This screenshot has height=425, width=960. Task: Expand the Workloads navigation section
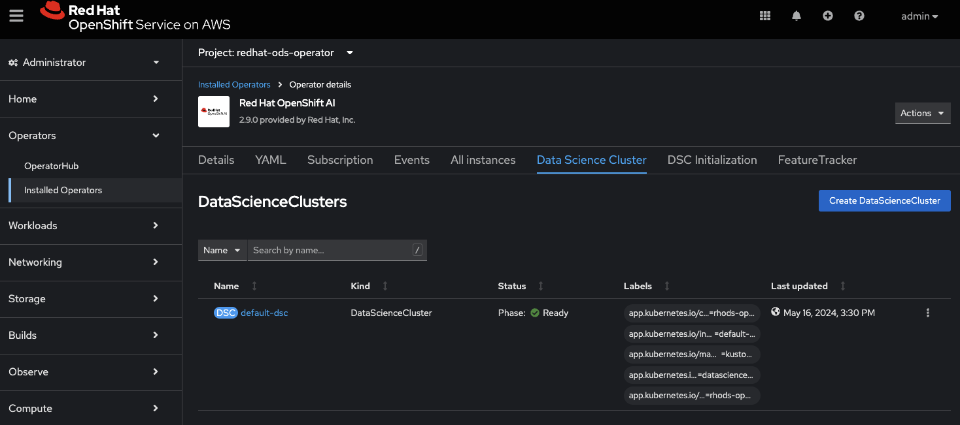point(91,225)
